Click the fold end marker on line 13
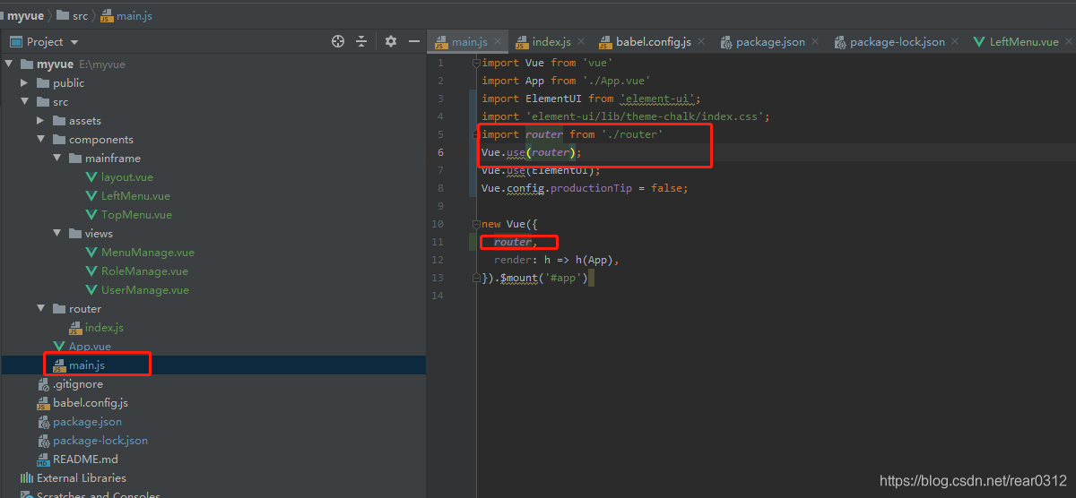1076x498 pixels. tap(476, 278)
